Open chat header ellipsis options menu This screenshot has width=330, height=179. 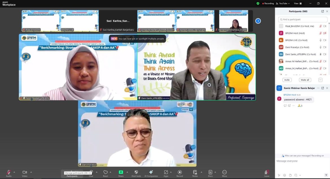[318, 88]
